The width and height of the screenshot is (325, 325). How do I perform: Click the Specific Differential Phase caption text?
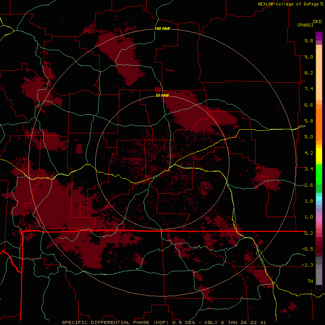(x=164, y=322)
